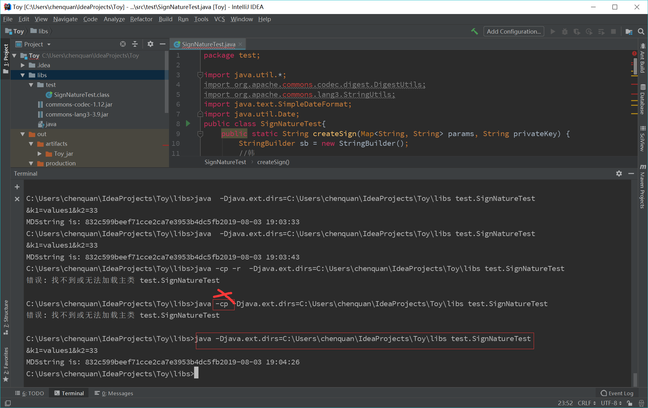The height and width of the screenshot is (408, 648).
Task: Toggle the Ant Build tool window
Action: pyautogui.click(x=642, y=58)
